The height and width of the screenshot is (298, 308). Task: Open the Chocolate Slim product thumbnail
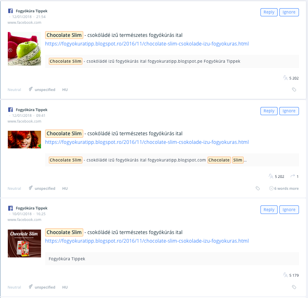pyautogui.click(x=24, y=243)
